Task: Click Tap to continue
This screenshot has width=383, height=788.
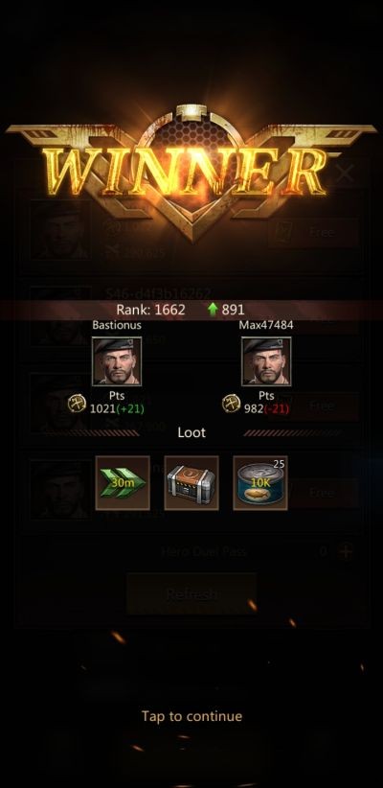Action: tap(191, 716)
